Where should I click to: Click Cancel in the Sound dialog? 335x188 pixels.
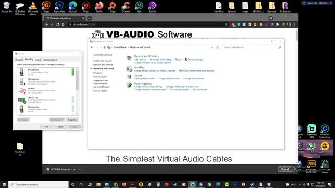(61, 127)
